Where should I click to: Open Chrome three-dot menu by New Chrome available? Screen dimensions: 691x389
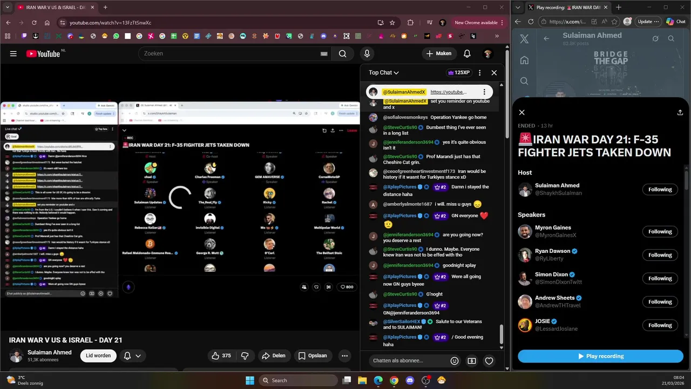pyautogui.click(x=502, y=23)
